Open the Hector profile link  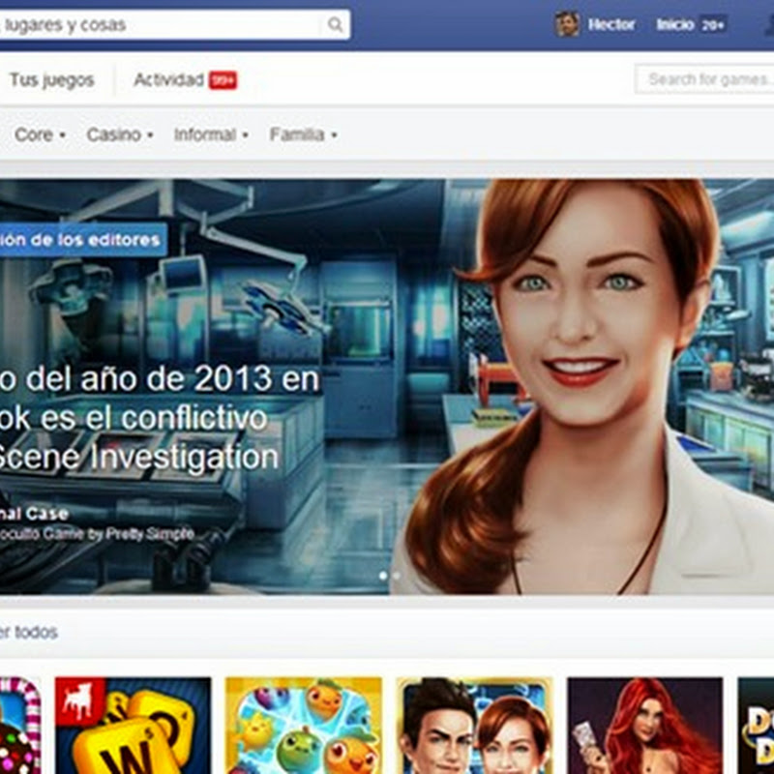coord(611,24)
